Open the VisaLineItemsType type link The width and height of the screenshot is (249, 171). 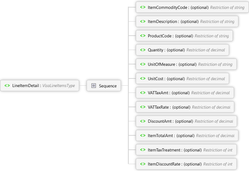[58, 86]
